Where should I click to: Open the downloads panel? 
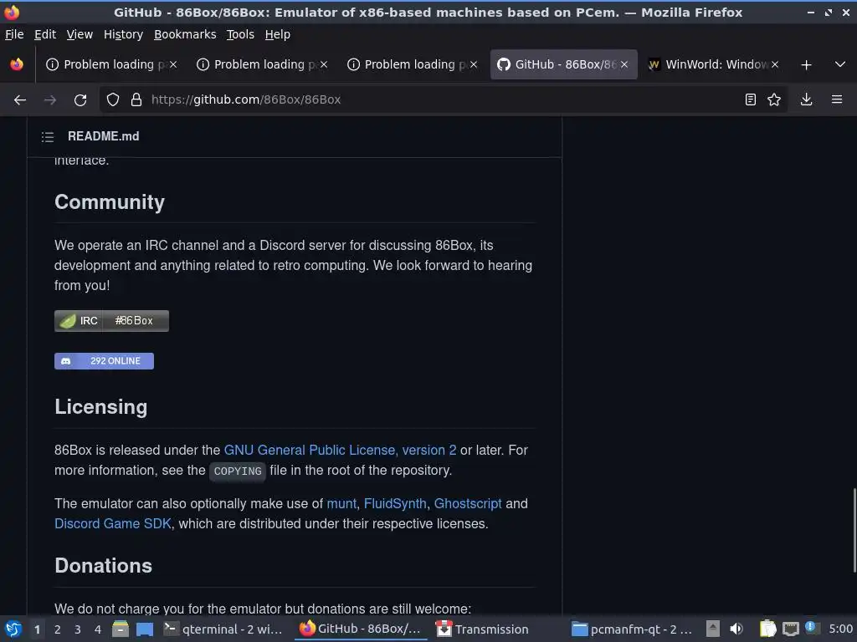click(806, 99)
